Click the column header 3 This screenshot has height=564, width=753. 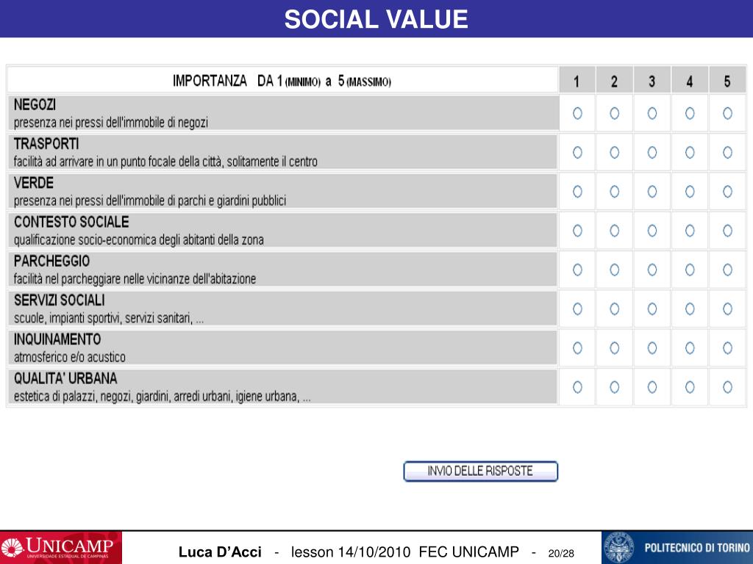pos(652,80)
